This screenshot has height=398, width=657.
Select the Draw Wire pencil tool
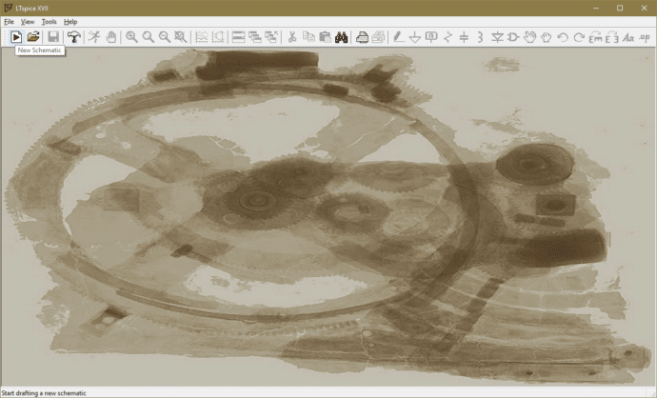(398, 37)
